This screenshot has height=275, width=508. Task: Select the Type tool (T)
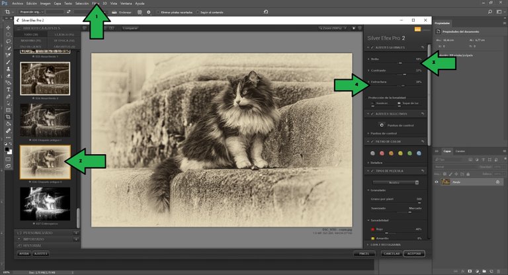(8, 89)
